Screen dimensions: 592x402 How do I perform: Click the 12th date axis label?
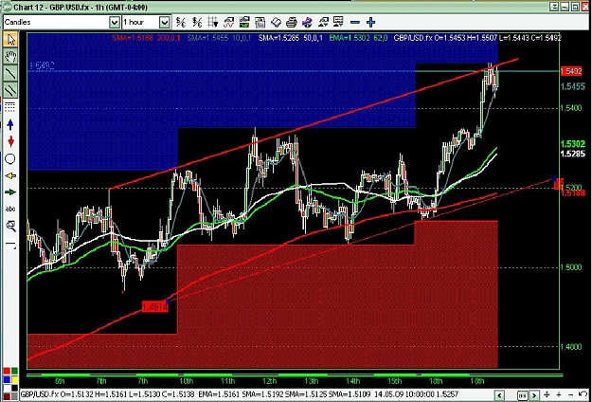click(269, 381)
